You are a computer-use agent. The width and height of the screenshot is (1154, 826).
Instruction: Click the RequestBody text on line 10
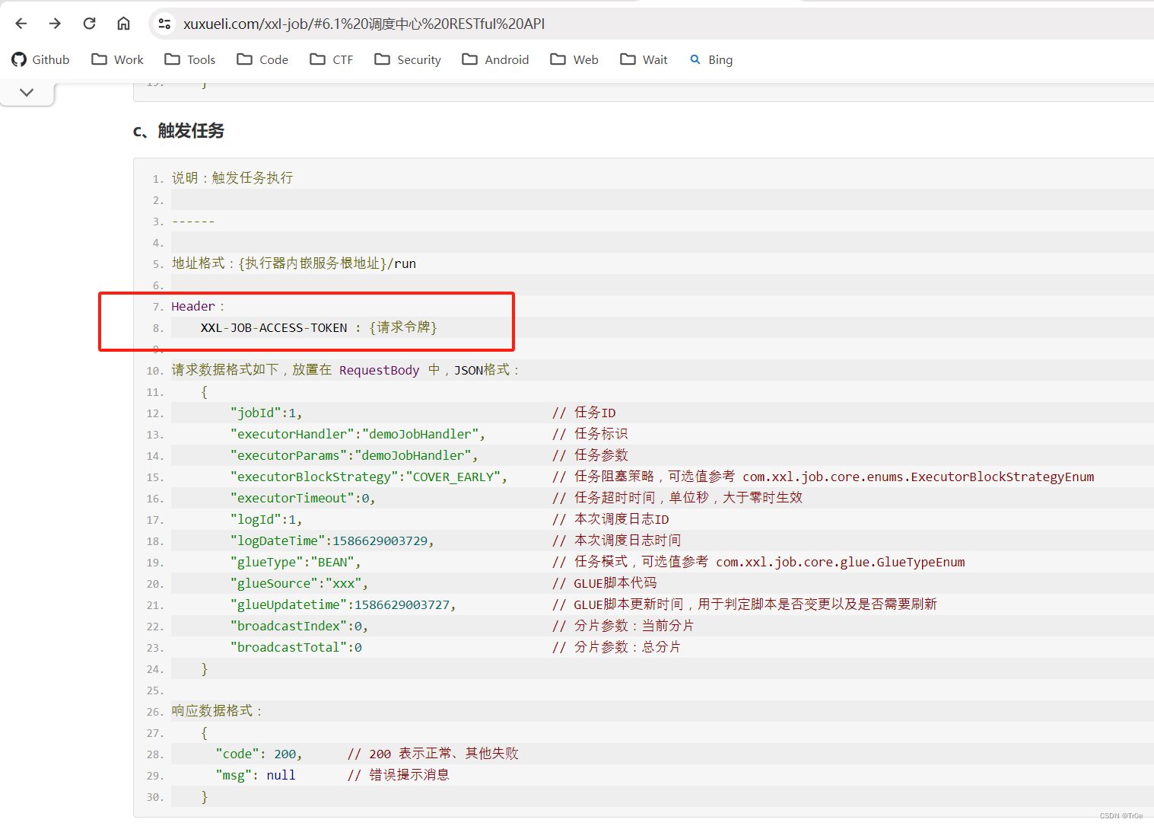[379, 370]
